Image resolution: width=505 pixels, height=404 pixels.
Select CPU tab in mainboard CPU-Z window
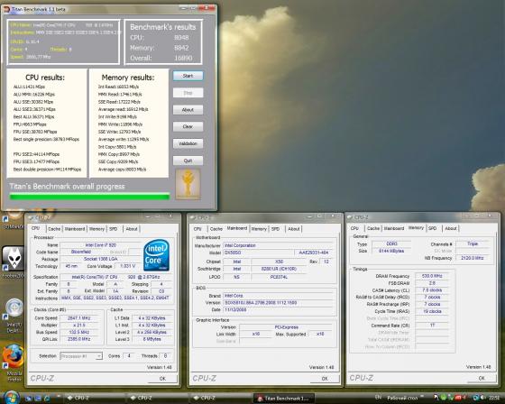[x=197, y=229]
